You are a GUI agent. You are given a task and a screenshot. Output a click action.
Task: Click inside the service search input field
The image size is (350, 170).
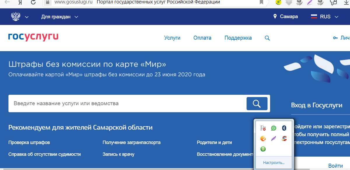[117, 103]
